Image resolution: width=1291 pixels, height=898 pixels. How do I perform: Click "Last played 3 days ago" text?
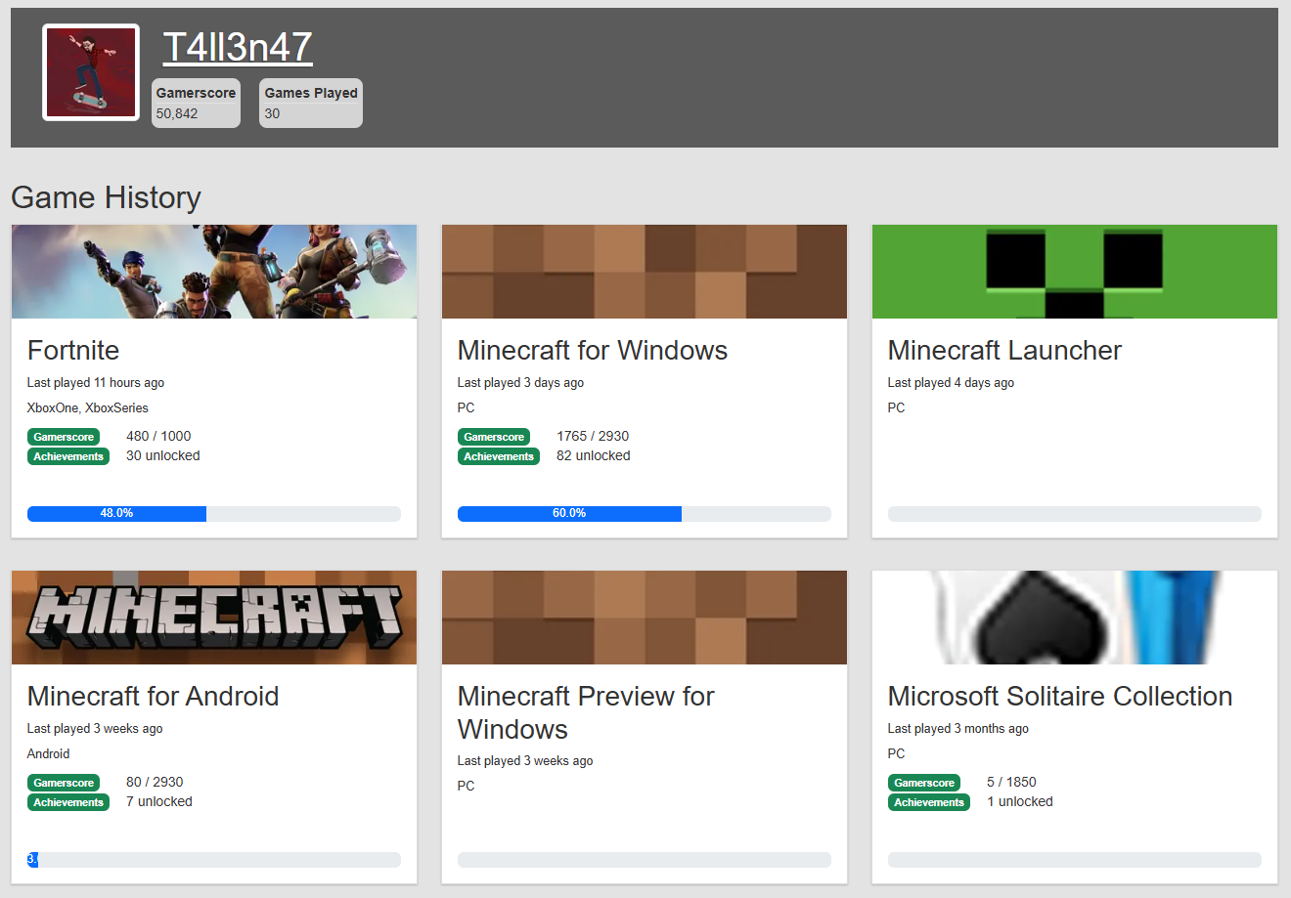tap(520, 382)
